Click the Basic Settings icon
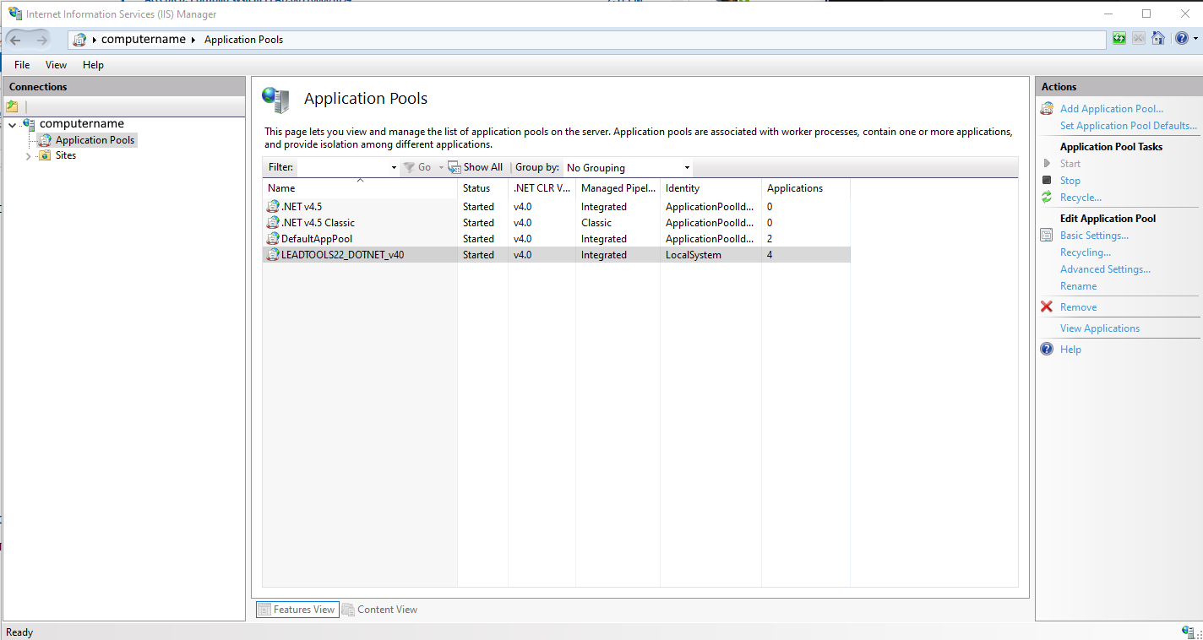This screenshot has height=640, width=1203. coord(1047,236)
